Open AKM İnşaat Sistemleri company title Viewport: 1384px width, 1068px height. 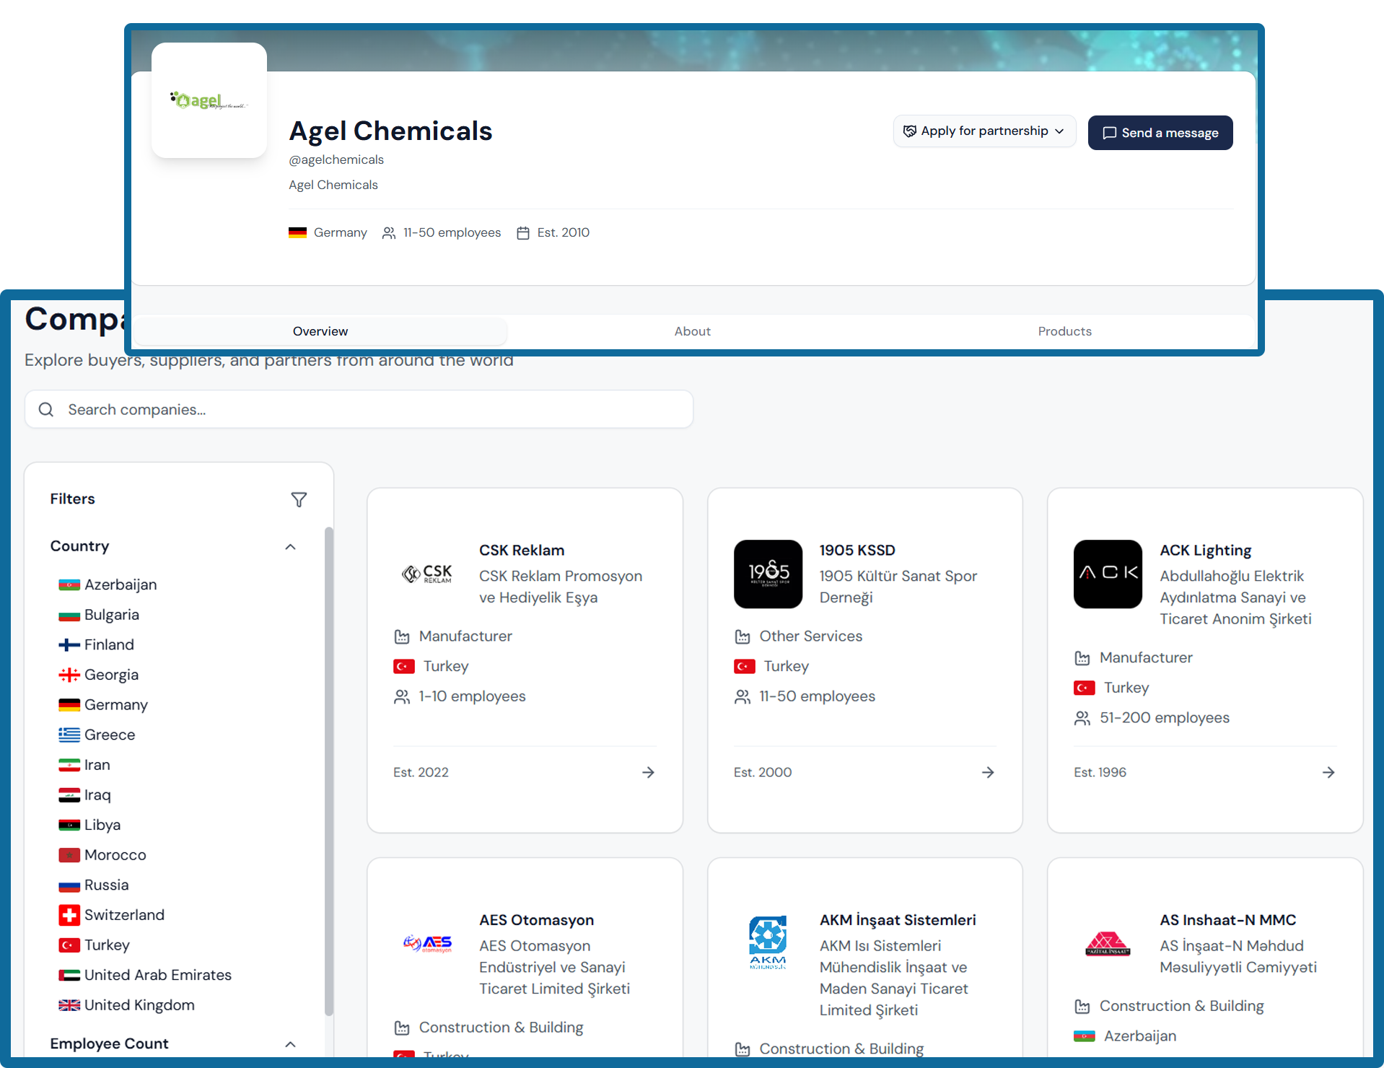click(x=898, y=920)
